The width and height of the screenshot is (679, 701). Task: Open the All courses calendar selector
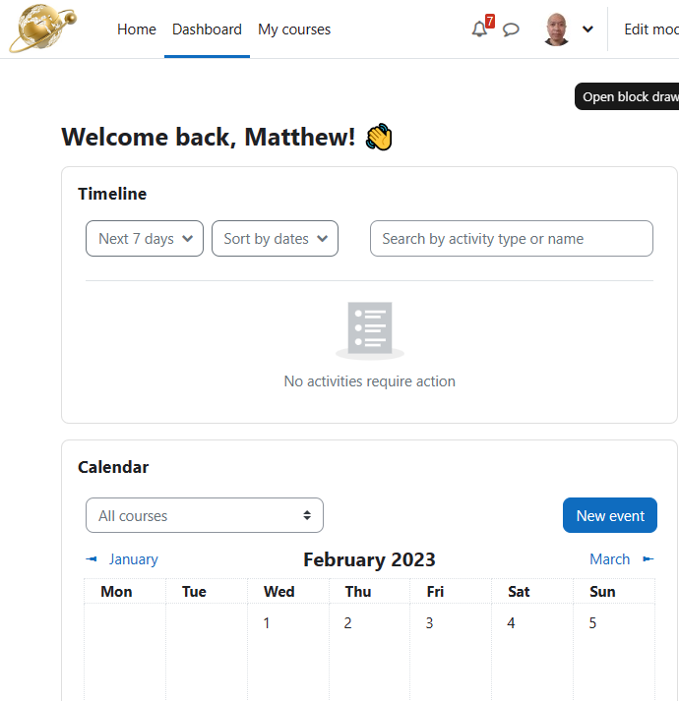click(205, 515)
